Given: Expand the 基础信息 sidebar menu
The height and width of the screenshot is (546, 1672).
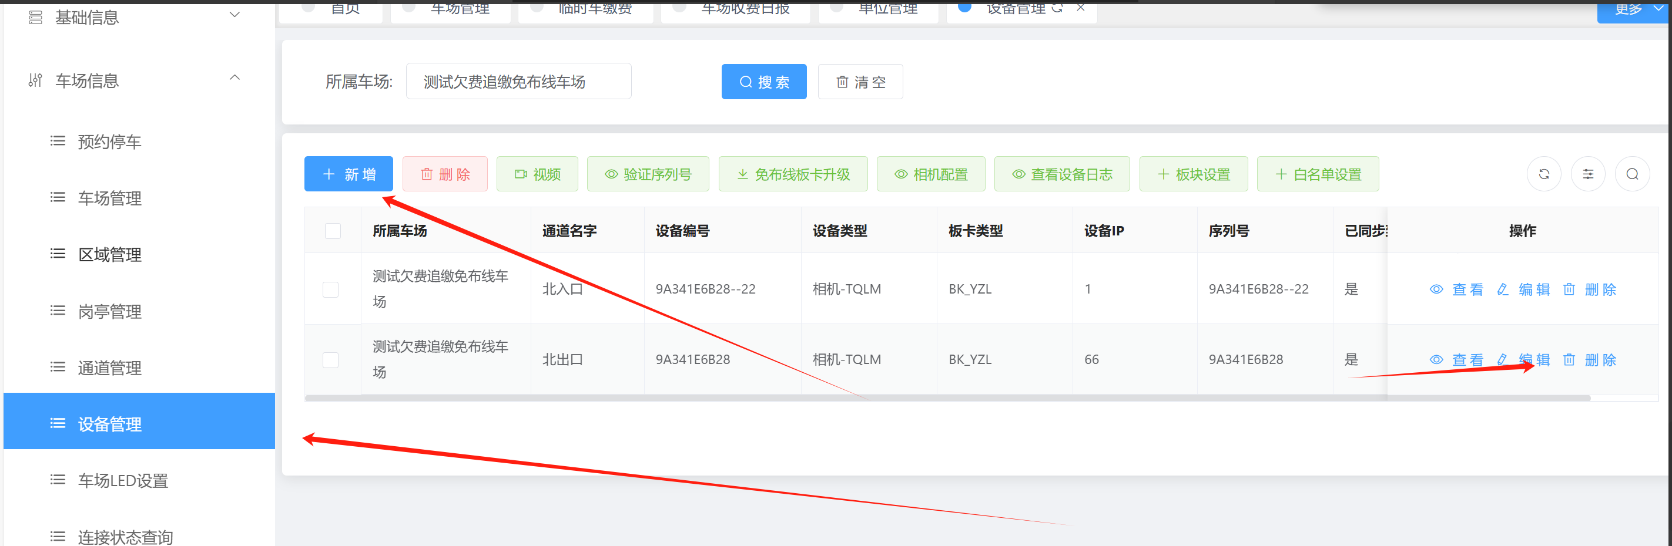Looking at the screenshot, I should pos(139,18).
